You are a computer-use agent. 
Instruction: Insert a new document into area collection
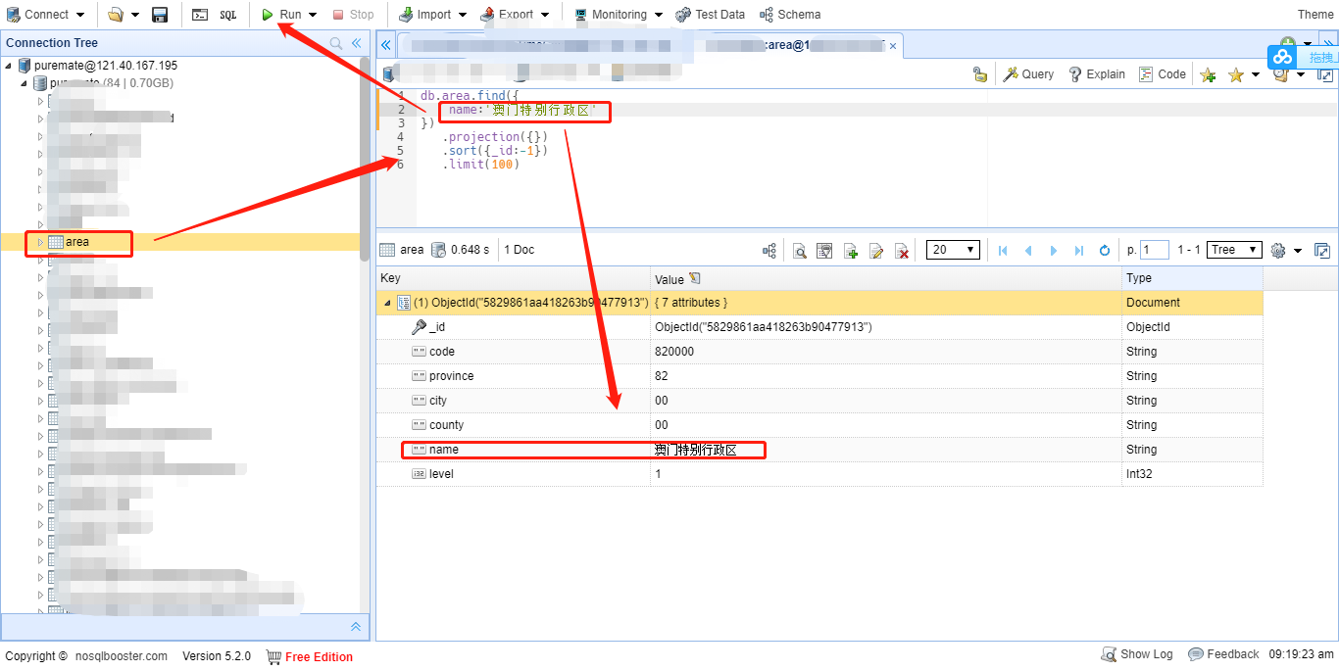click(851, 251)
